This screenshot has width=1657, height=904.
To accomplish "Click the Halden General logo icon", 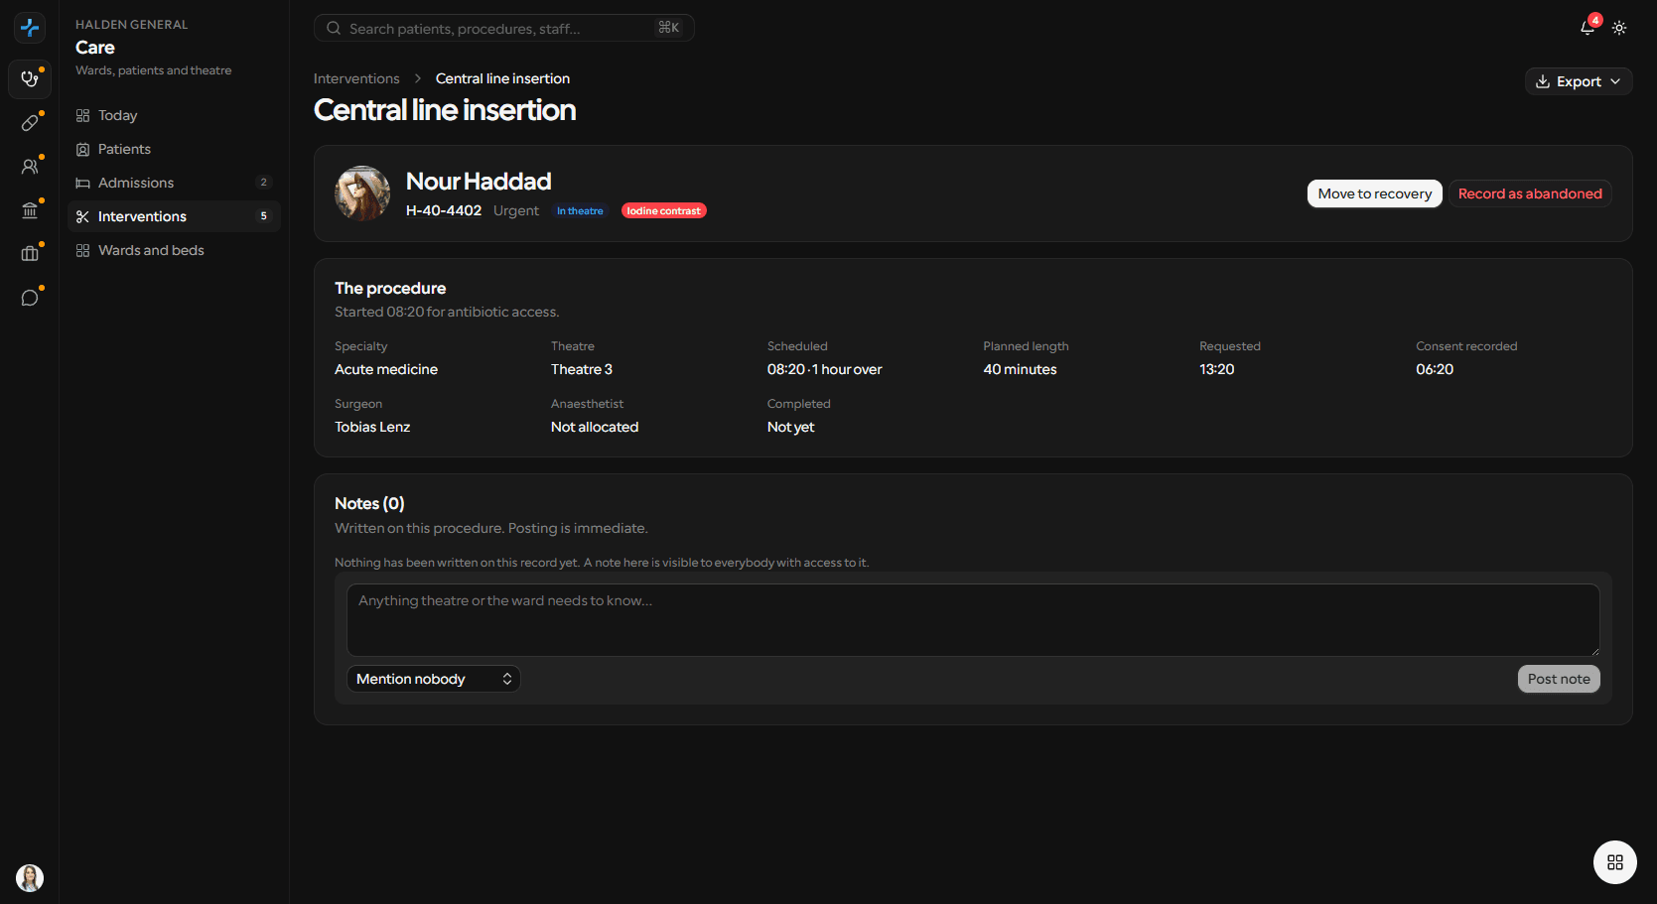I will pyautogui.click(x=30, y=28).
